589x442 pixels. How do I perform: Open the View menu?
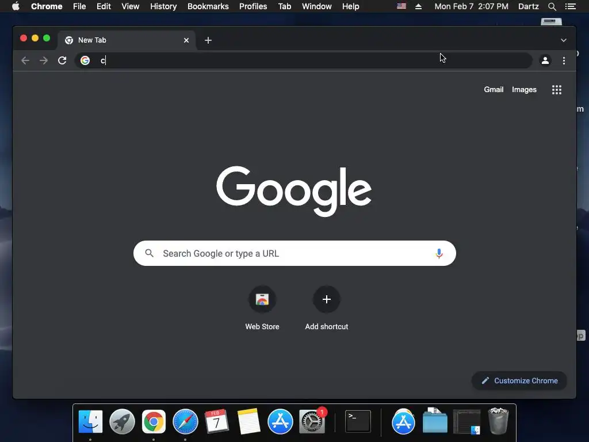point(131,6)
